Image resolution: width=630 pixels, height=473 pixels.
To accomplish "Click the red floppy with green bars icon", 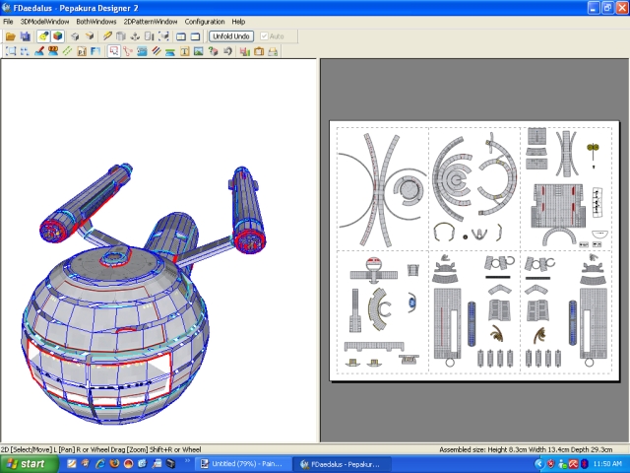I will (245, 51).
